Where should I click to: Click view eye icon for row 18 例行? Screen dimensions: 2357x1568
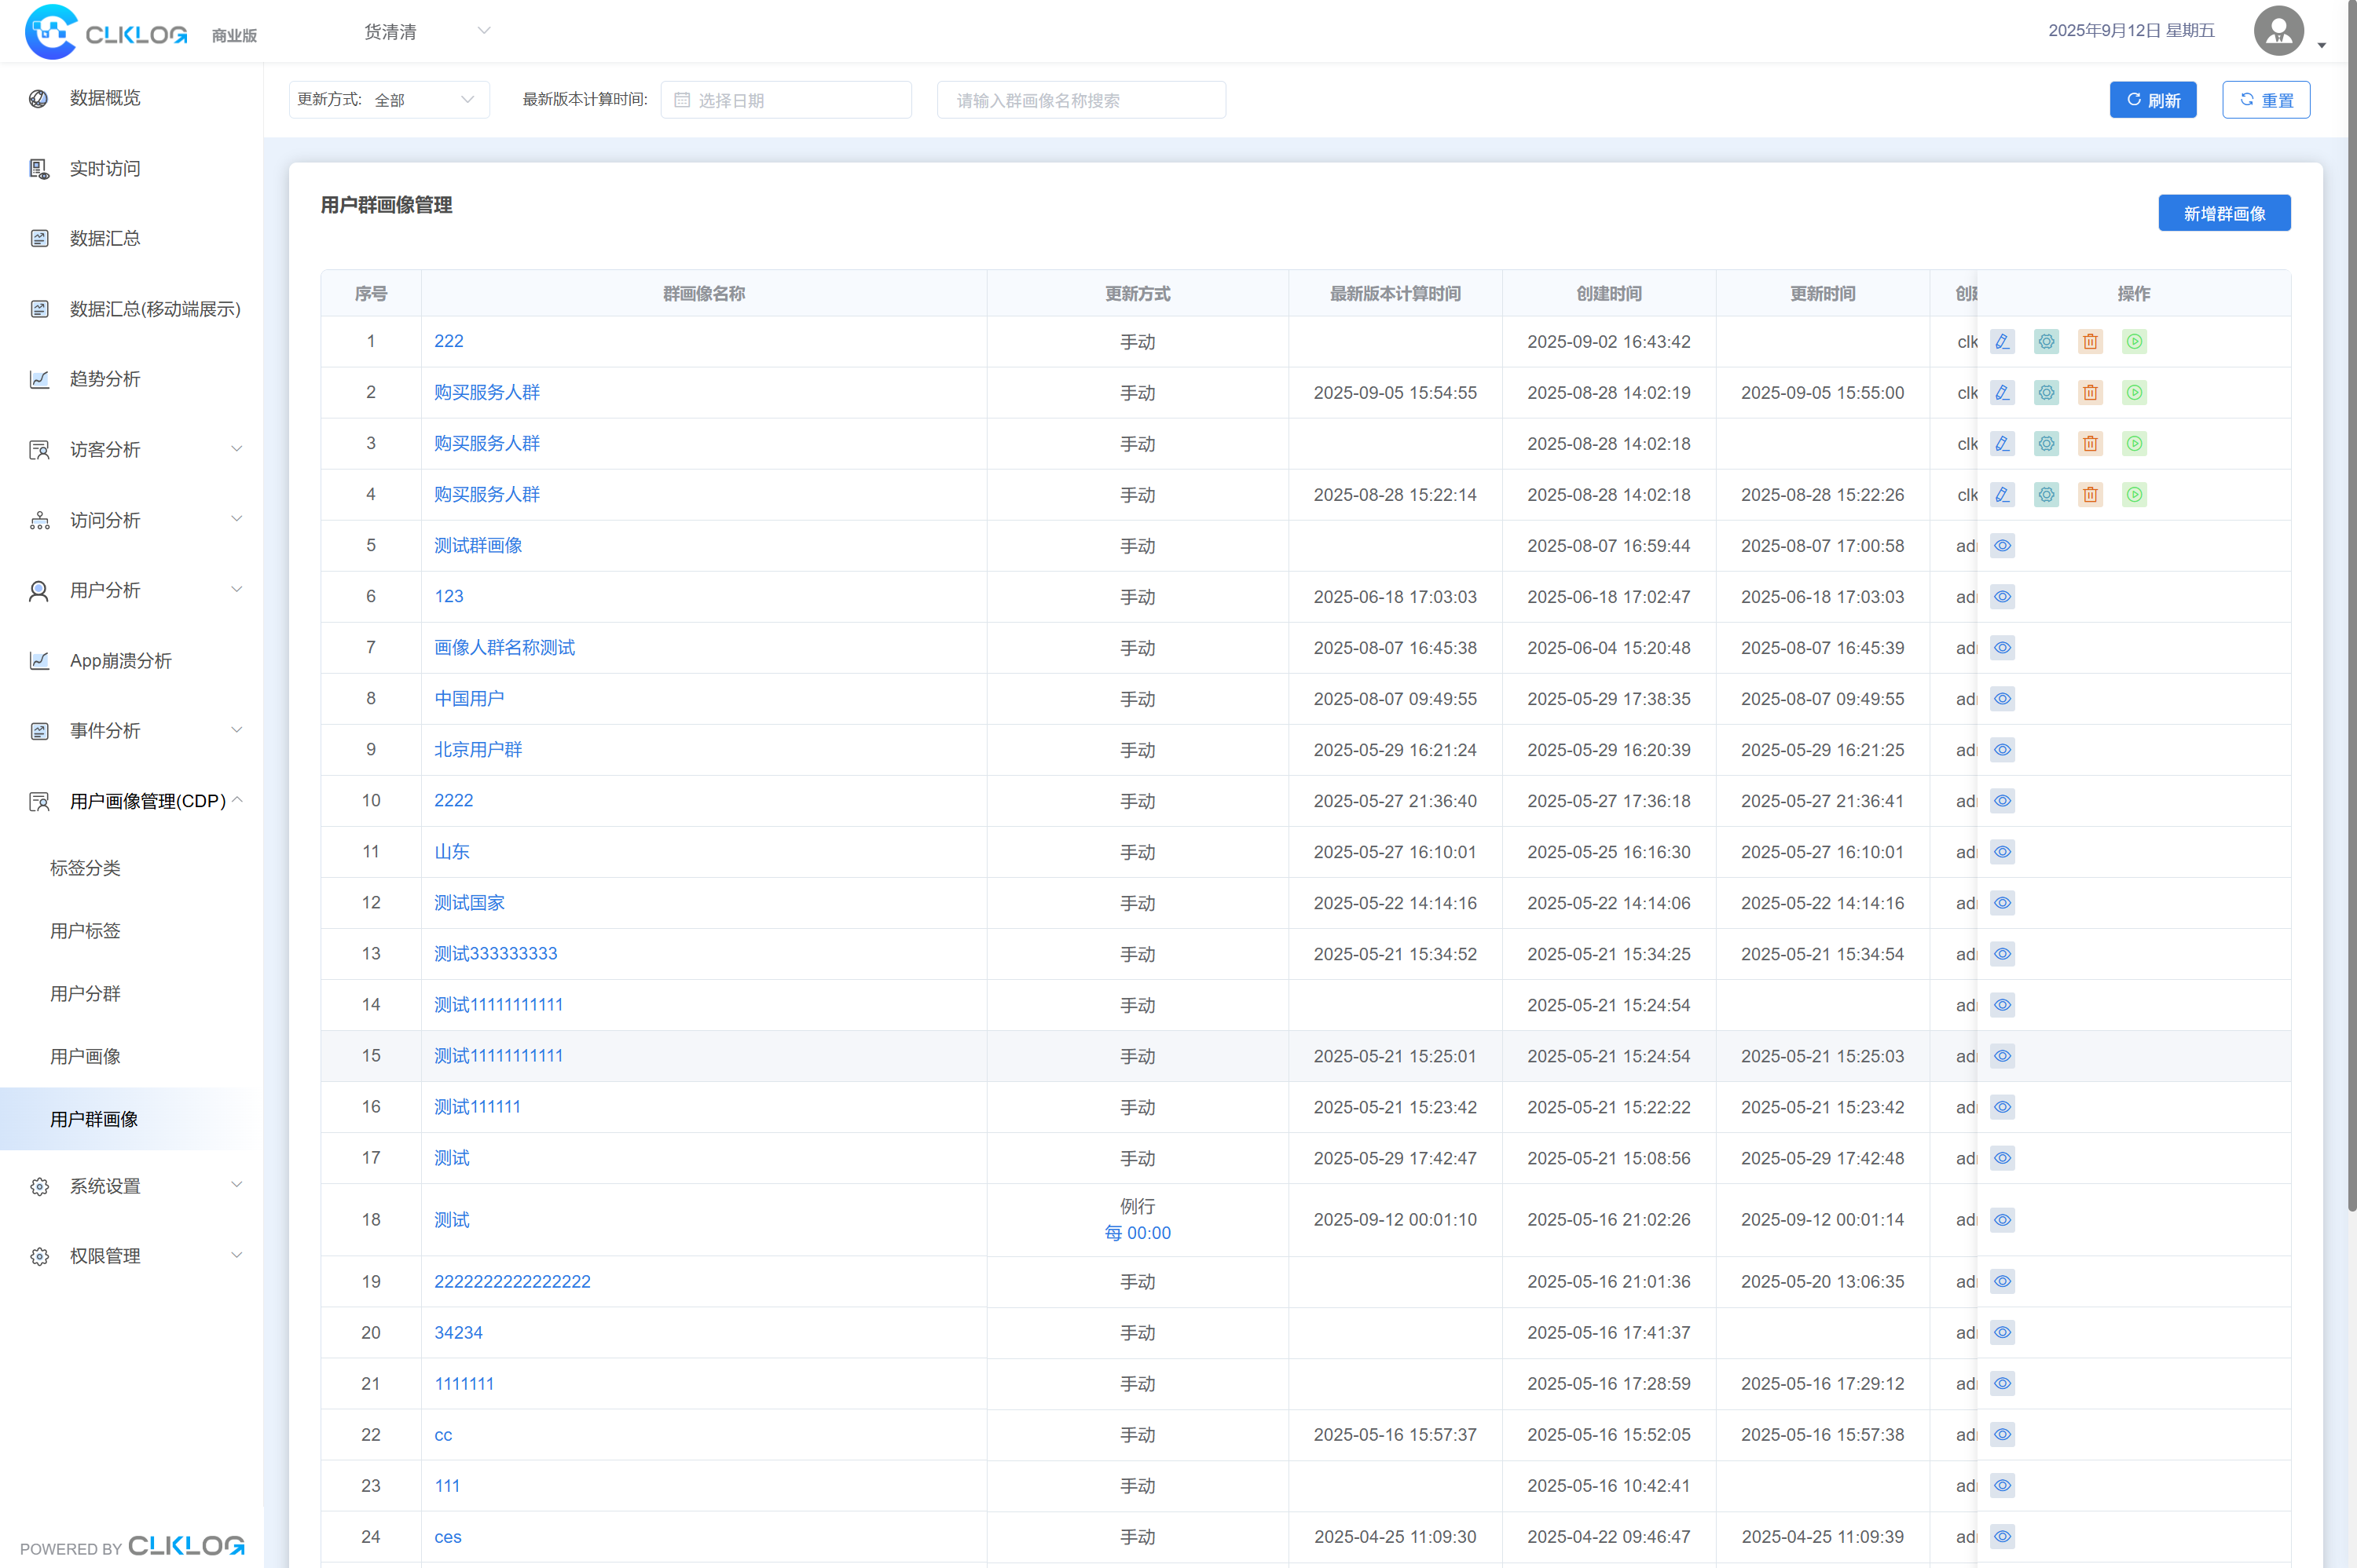click(2002, 1220)
